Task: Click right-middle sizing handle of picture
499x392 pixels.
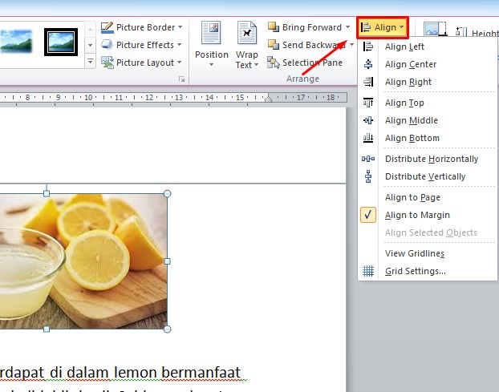Action: 168,261
